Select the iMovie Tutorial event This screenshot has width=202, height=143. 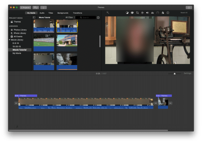click(20, 50)
